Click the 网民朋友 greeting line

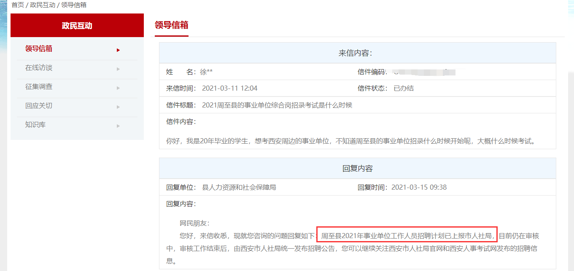click(x=194, y=223)
